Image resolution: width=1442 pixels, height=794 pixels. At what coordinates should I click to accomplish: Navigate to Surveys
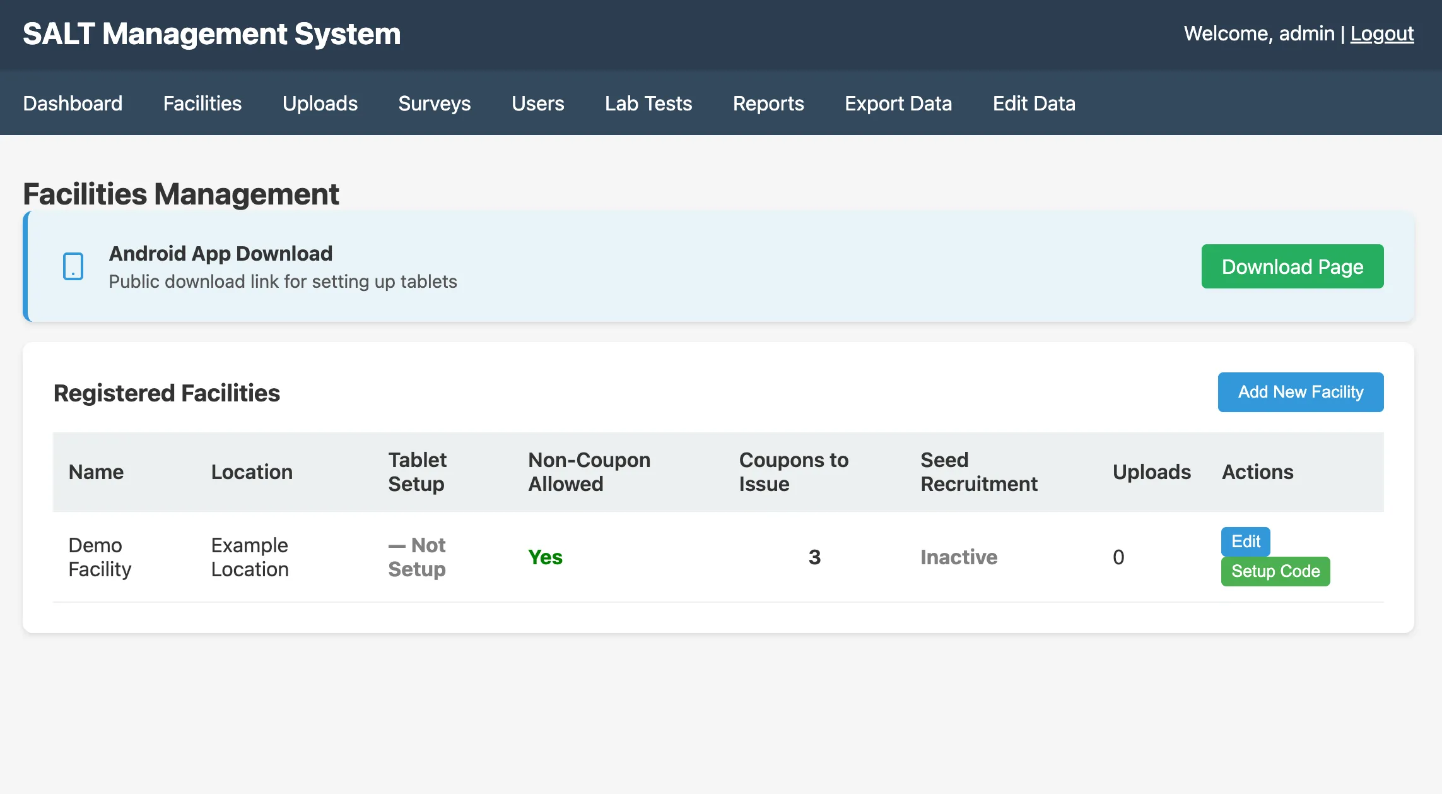435,103
